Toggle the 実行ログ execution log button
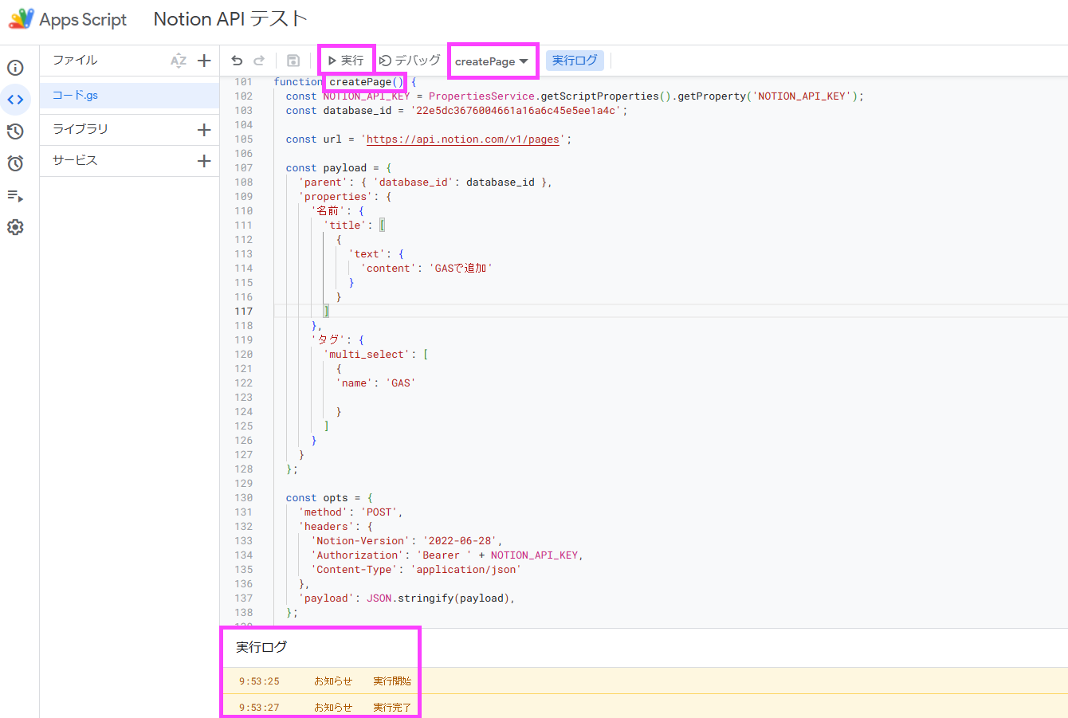Viewport: 1068px width, 718px height. click(x=575, y=61)
